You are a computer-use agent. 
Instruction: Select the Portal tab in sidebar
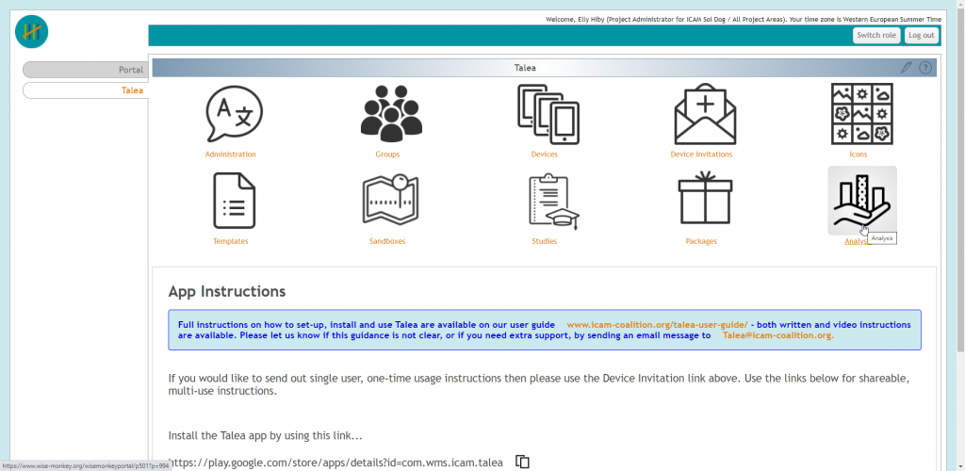86,70
